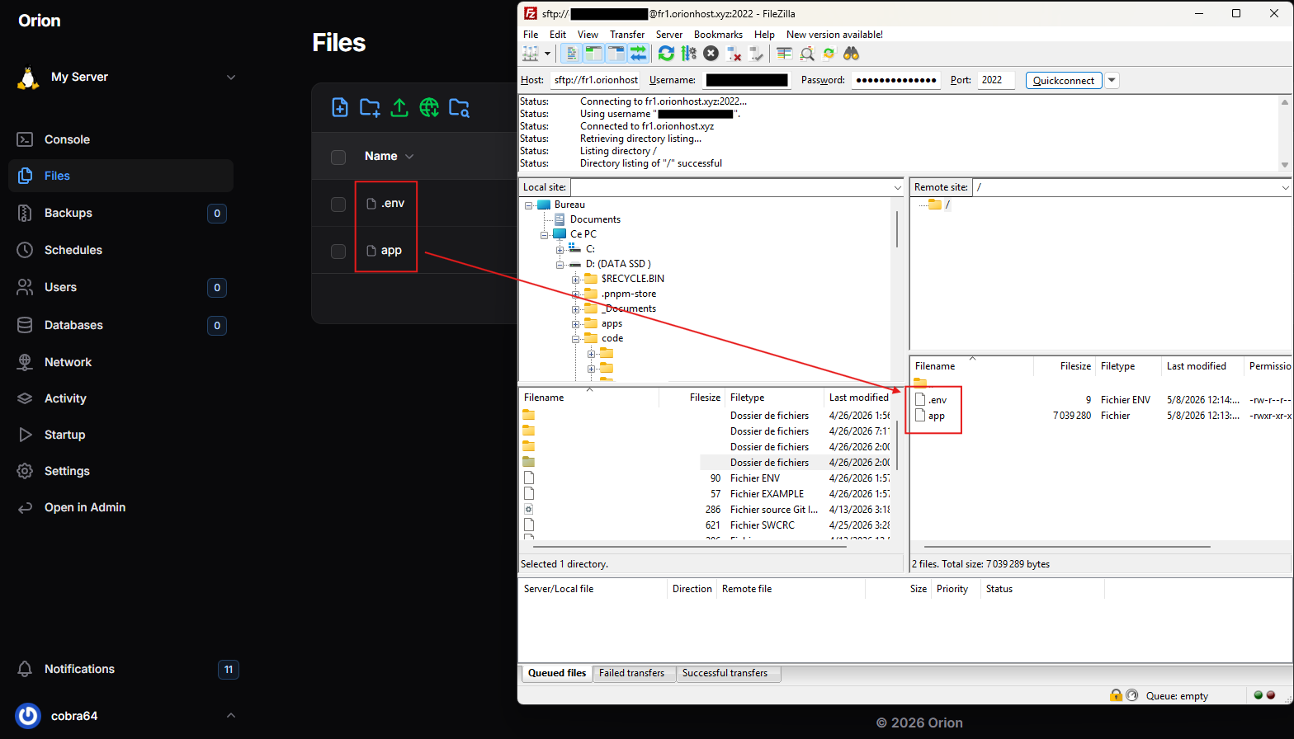1294x739 pixels.
Task: Open Quickconnect history dropdown arrow
Action: click(x=1112, y=81)
